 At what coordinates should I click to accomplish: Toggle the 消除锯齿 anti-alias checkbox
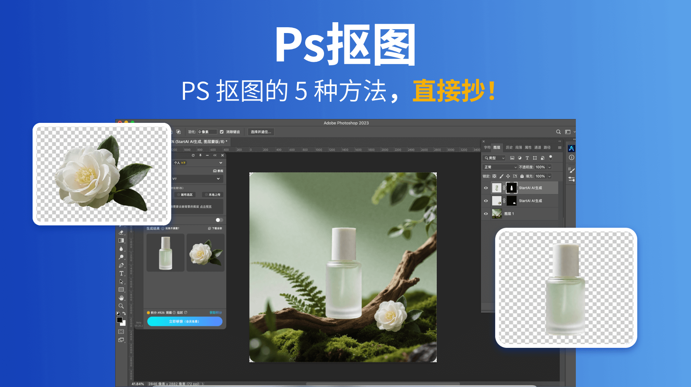pos(222,132)
